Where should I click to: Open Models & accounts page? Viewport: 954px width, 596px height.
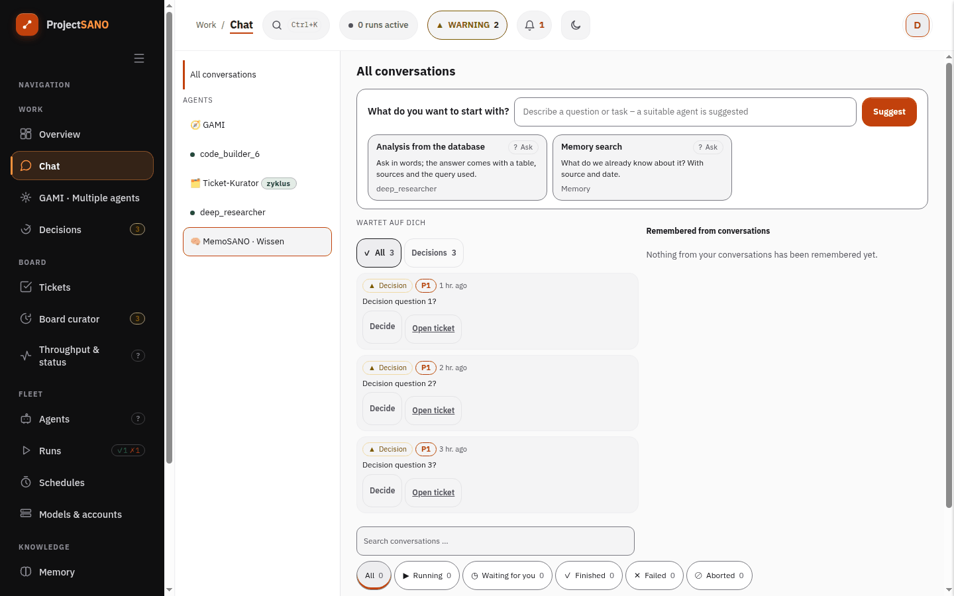(x=82, y=514)
